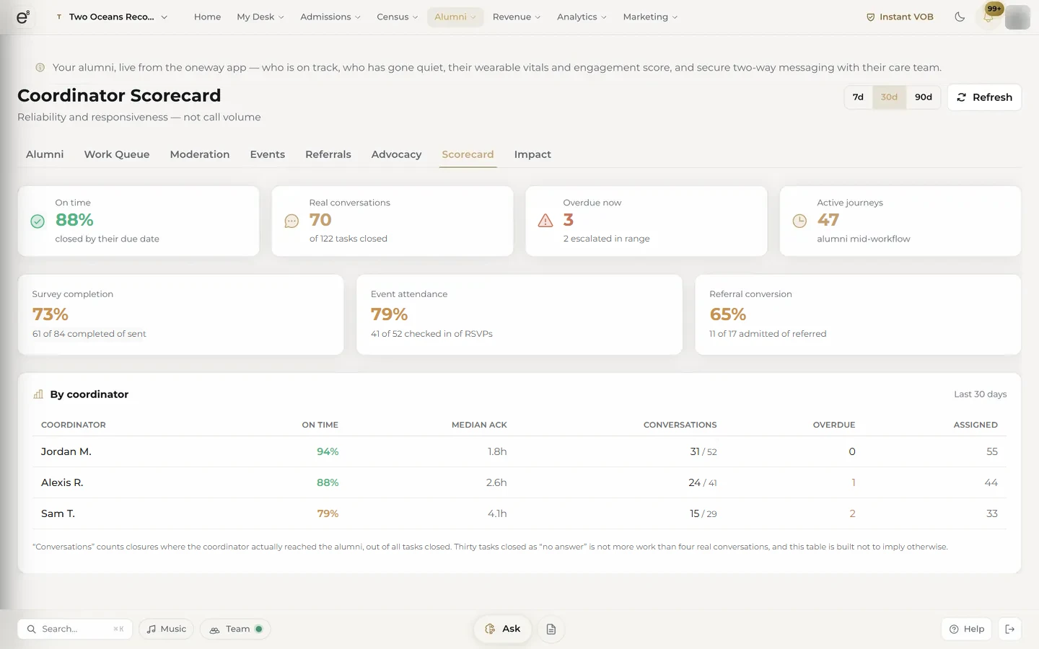Open the Team presence button

coord(235,629)
